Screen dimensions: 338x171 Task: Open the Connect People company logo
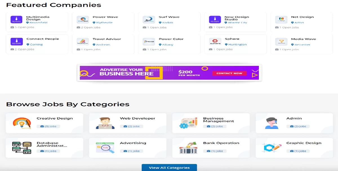coord(16,42)
